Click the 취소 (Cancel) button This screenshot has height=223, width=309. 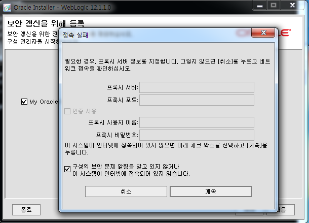coord(126,192)
